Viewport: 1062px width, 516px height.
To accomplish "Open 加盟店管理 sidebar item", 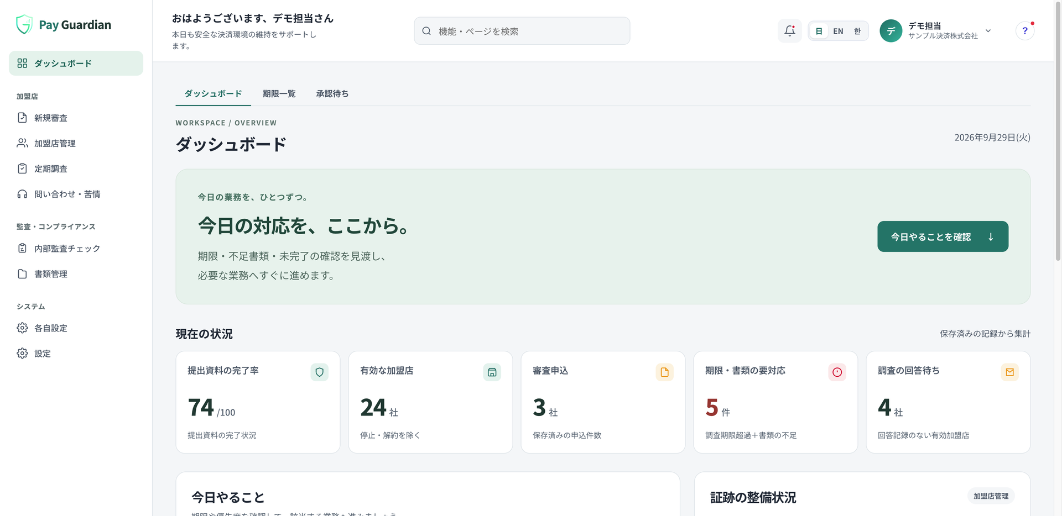I will click(x=76, y=143).
